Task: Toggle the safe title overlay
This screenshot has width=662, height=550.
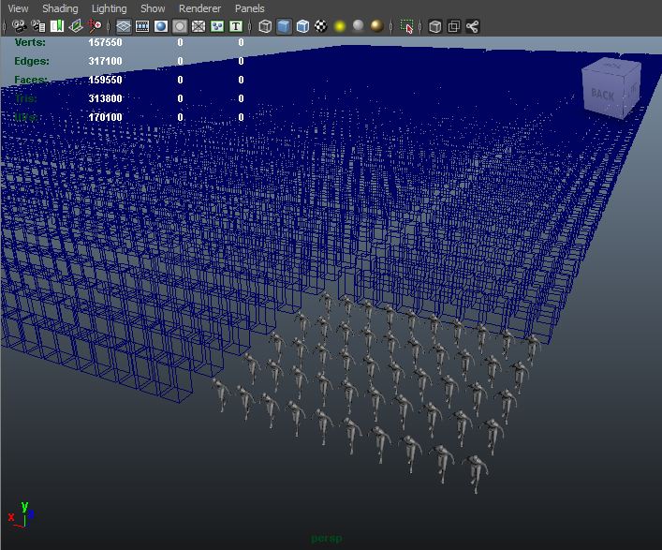Action: tap(236, 26)
